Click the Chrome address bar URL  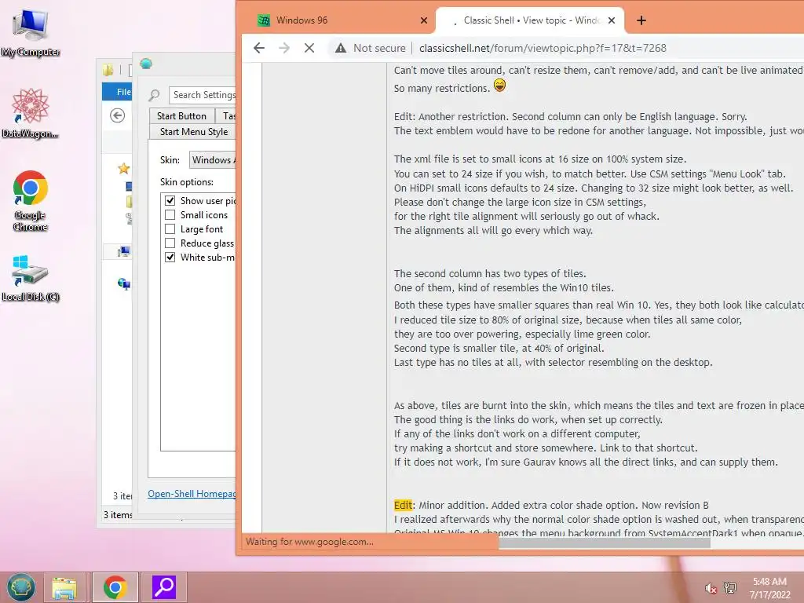coord(543,48)
